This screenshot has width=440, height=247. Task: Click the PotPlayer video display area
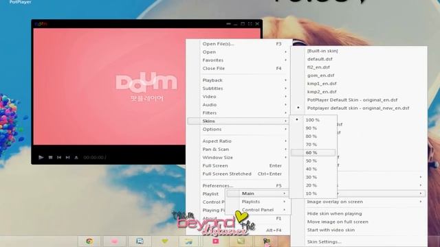coord(109,86)
